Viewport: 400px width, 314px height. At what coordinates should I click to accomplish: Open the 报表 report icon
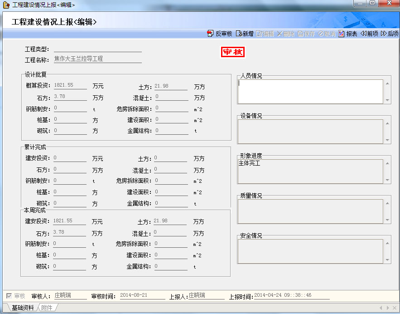click(x=342, y=34)
